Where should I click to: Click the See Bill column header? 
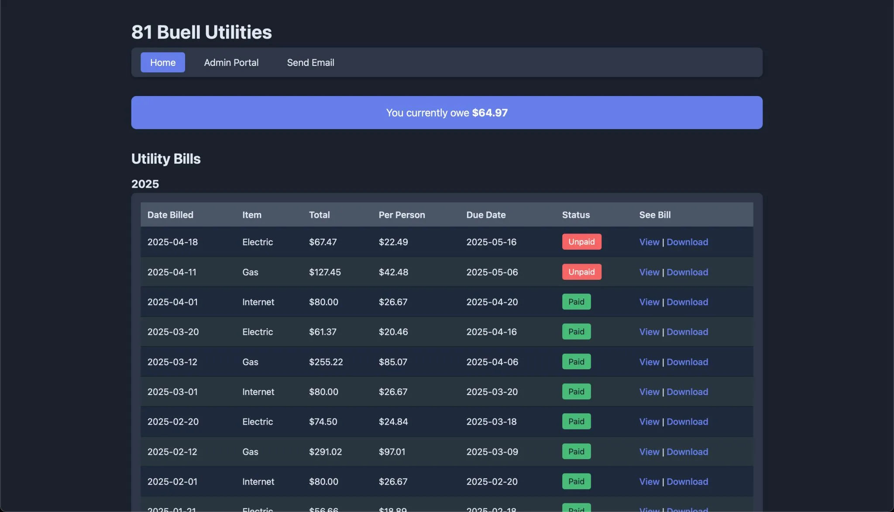coord(655,215)
